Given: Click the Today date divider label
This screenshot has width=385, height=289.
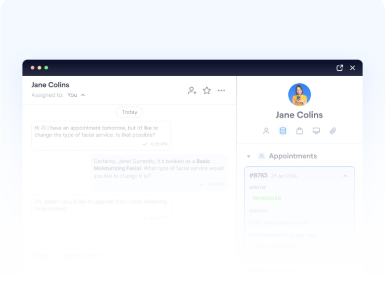Looking at the screenshot, I should tap(129, 112).
